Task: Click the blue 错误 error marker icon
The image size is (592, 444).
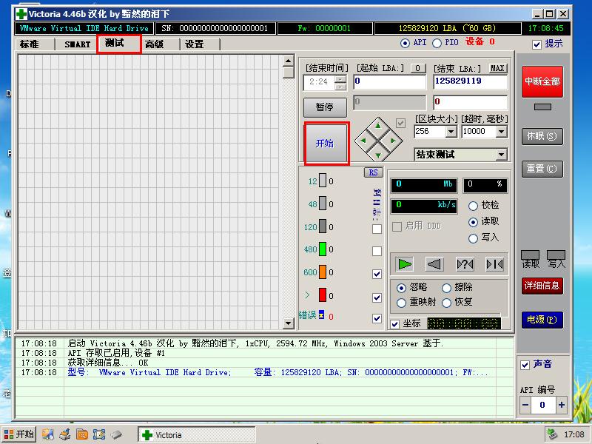Action: coord(321,314)
